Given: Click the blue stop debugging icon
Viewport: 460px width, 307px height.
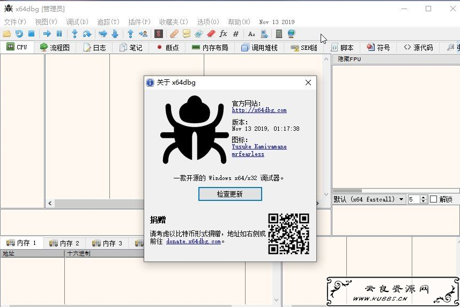Looking at the screenshot, I should (x=32, y=34).
